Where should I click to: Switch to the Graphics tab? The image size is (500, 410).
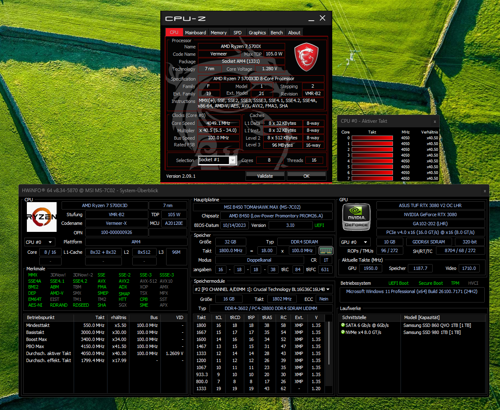pos(257,32)
